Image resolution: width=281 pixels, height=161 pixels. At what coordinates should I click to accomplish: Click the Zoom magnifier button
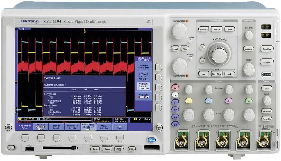pos(202,47)
